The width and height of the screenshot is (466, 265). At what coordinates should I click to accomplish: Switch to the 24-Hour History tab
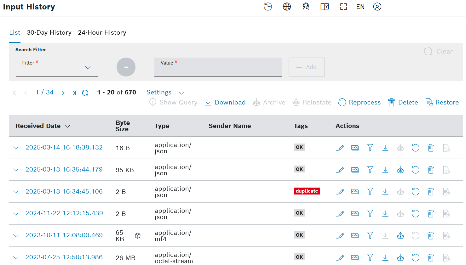click(102, 33)
